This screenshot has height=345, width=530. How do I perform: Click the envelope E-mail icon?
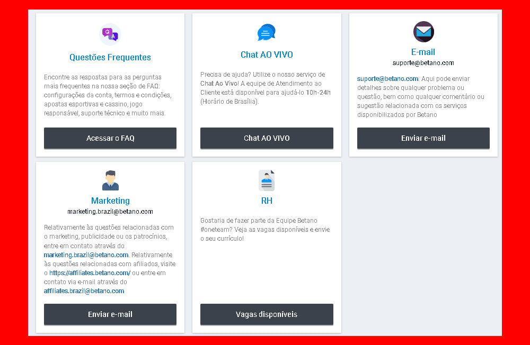[x=423, y=32]
